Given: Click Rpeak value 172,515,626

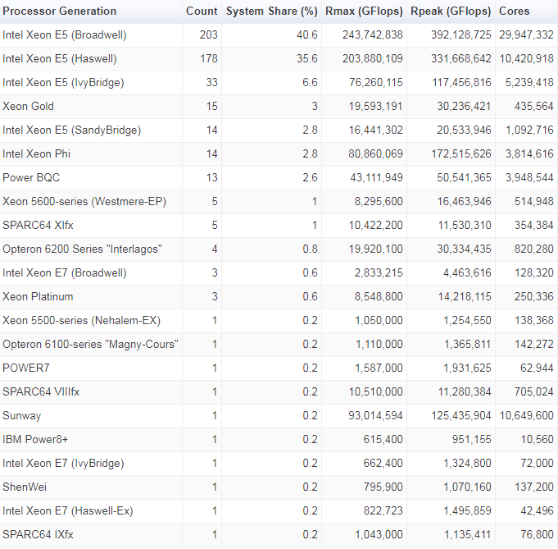Looking at the screenshot, I should point(461,154).
